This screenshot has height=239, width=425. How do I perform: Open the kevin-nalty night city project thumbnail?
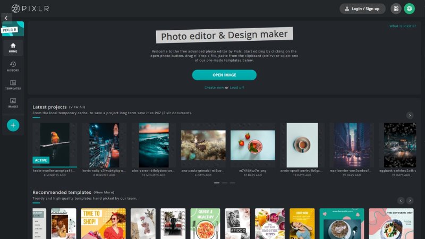(x=104, y=145)
